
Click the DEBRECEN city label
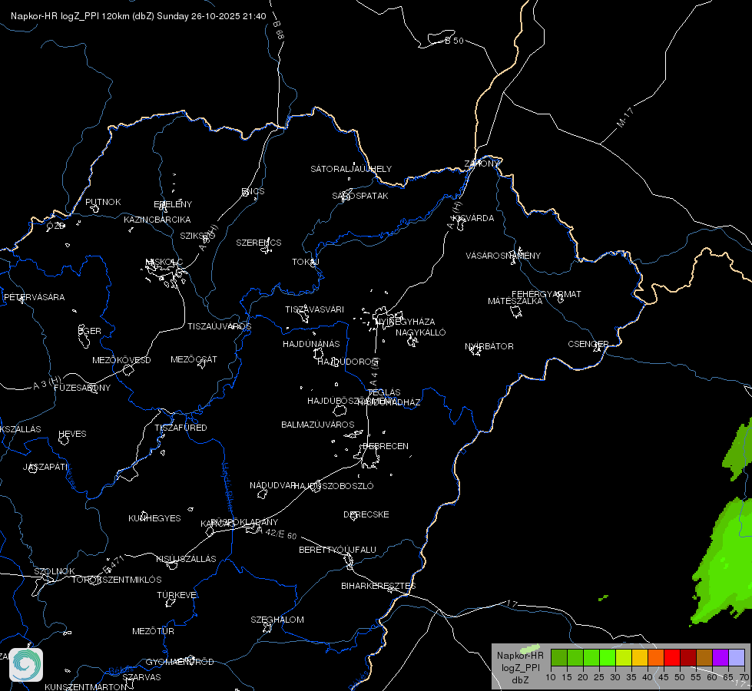click(386, 446)
